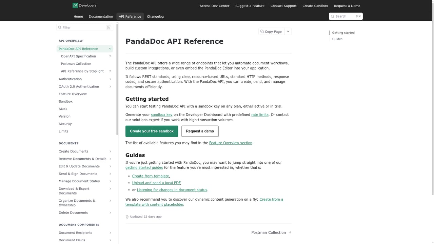434x244 pixels.
Task: Jump to Getting started in page outline
Action: point(343,33)
